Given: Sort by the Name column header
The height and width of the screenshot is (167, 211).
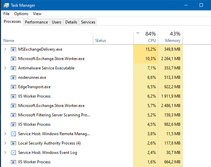Looking at the screenshot, I should tap(47, 38).
